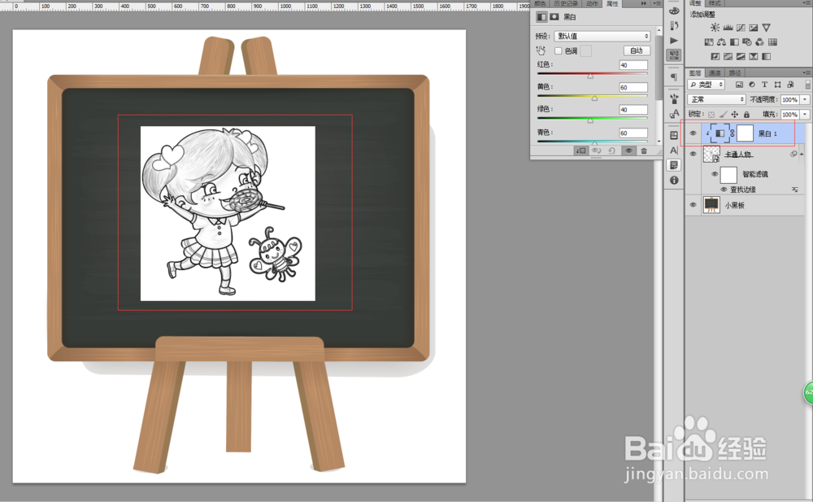Collapse the 卡通人物 smart filter list arrow
The width and height of the screenshot is (813, 502).
(802, 155)
